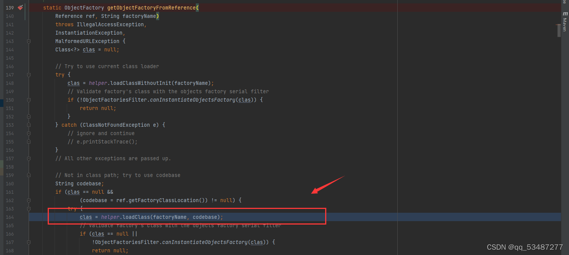Click 'helper' on line 148
569x255 pixels.
click(98, 83)
